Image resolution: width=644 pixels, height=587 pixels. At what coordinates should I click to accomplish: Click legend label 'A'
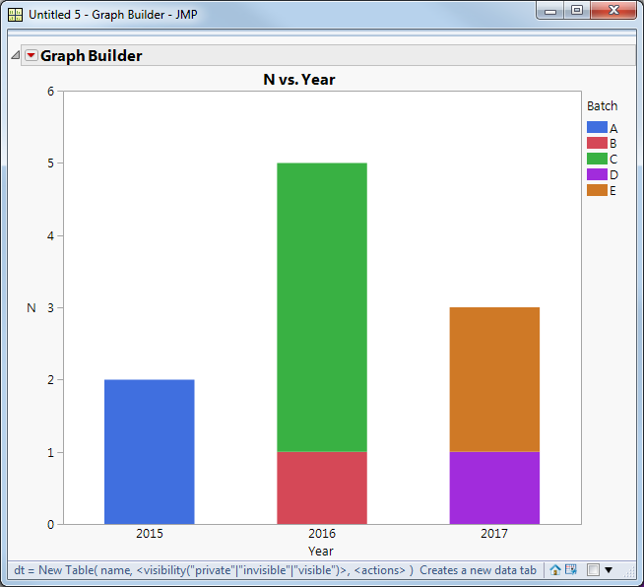[613, 129]
